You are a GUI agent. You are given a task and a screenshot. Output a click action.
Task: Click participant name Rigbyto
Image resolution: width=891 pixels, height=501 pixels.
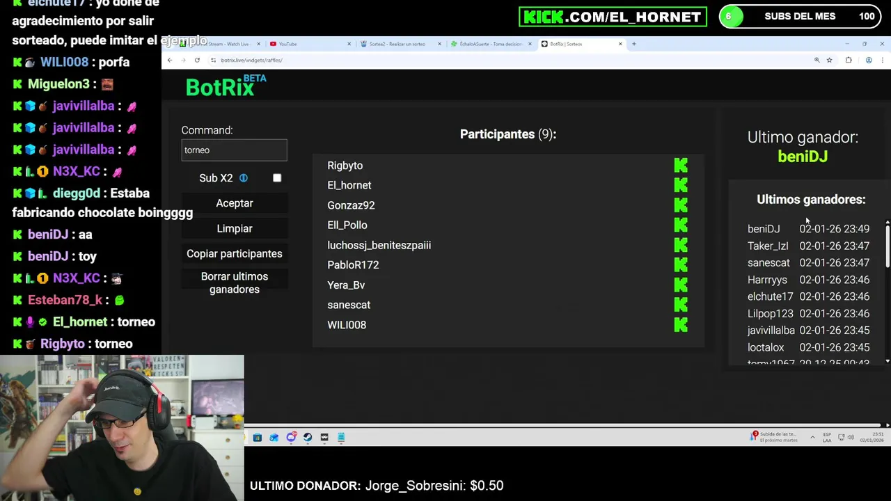click(345, 166)
